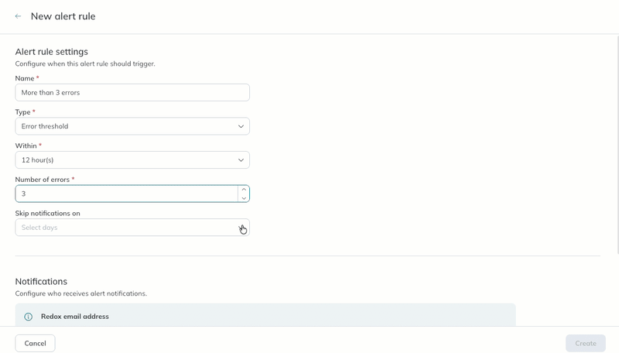Click the Notifications section heading
This screenshot has height=353, width=619.
click(41, 282)
